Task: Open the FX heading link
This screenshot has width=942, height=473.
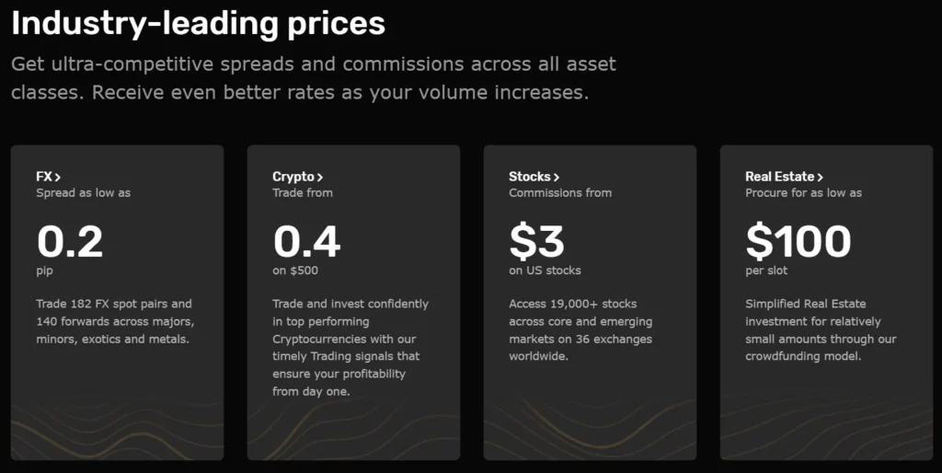Action: [43, 177]
